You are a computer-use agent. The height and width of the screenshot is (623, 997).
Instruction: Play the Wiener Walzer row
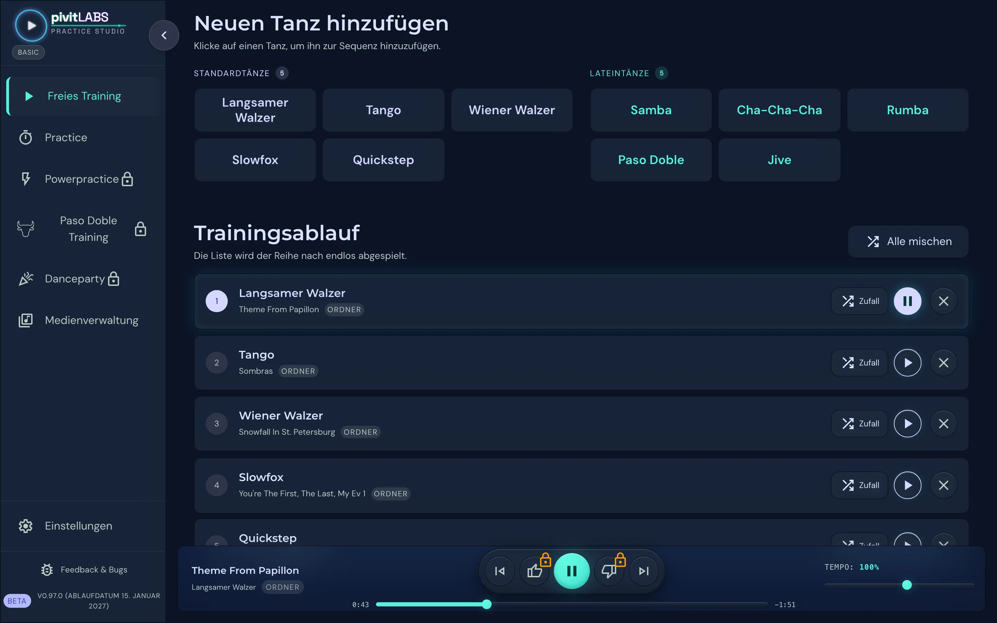(x=908, y=424)
